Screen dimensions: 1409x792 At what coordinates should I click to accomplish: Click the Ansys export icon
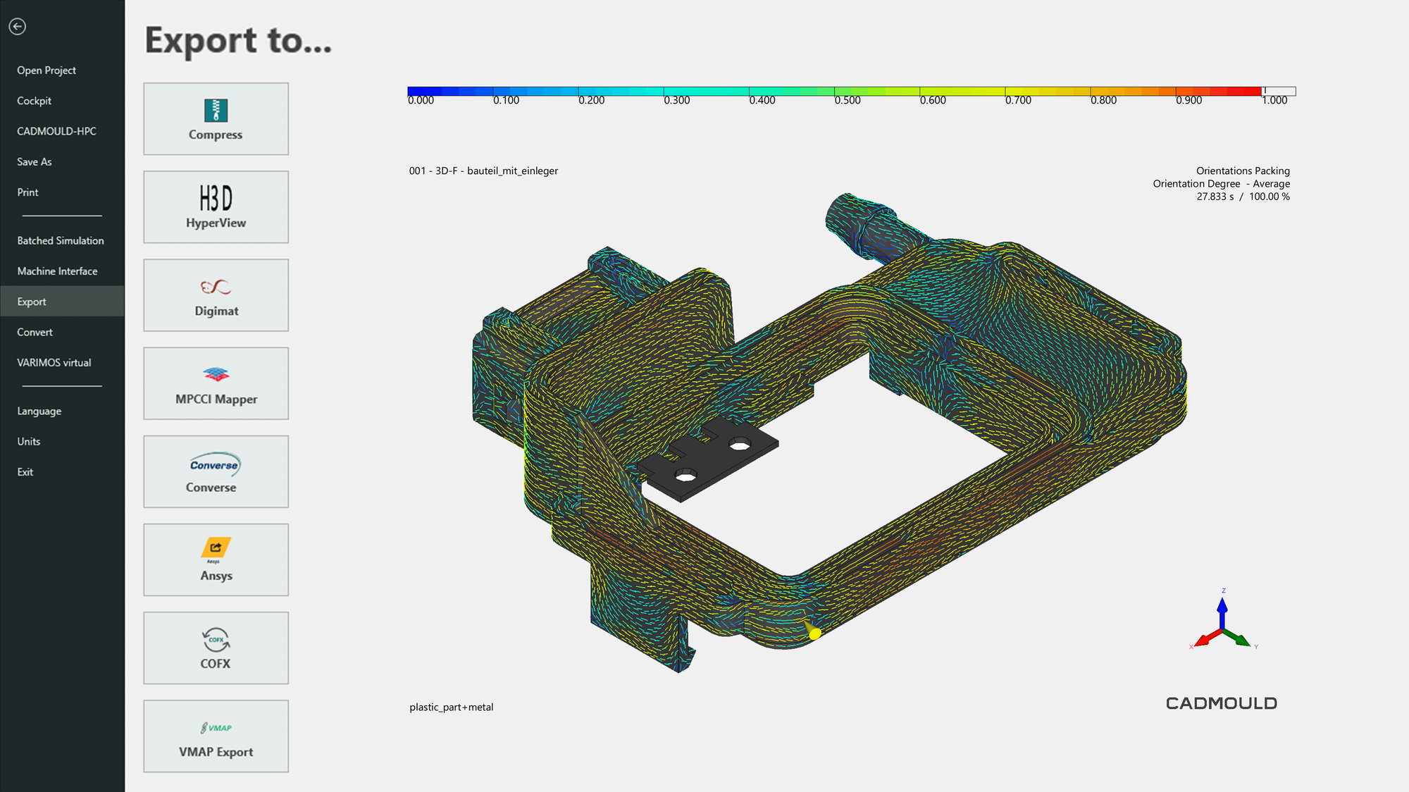216,548
